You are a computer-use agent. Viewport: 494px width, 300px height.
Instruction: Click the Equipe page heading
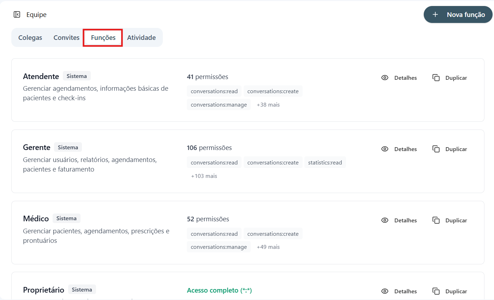(36, 14)
